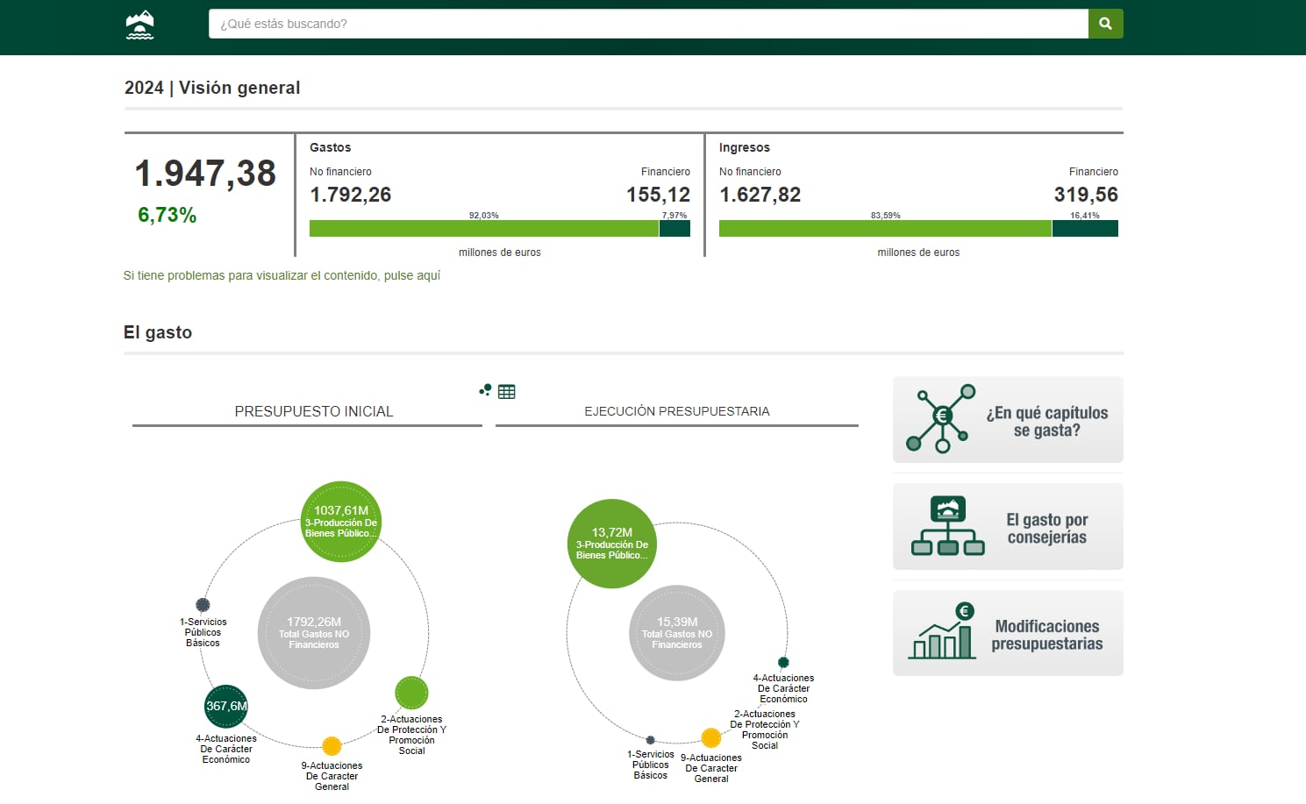Click the organization chart icon for consejerías
The image size is (1306, 804).
click(x=947, y=526)
